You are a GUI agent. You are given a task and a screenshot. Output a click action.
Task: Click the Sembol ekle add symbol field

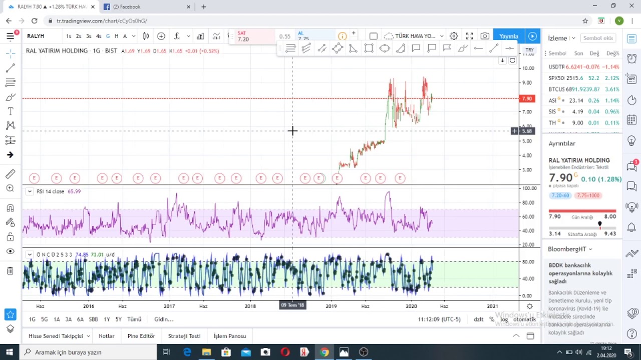point(597,38)
